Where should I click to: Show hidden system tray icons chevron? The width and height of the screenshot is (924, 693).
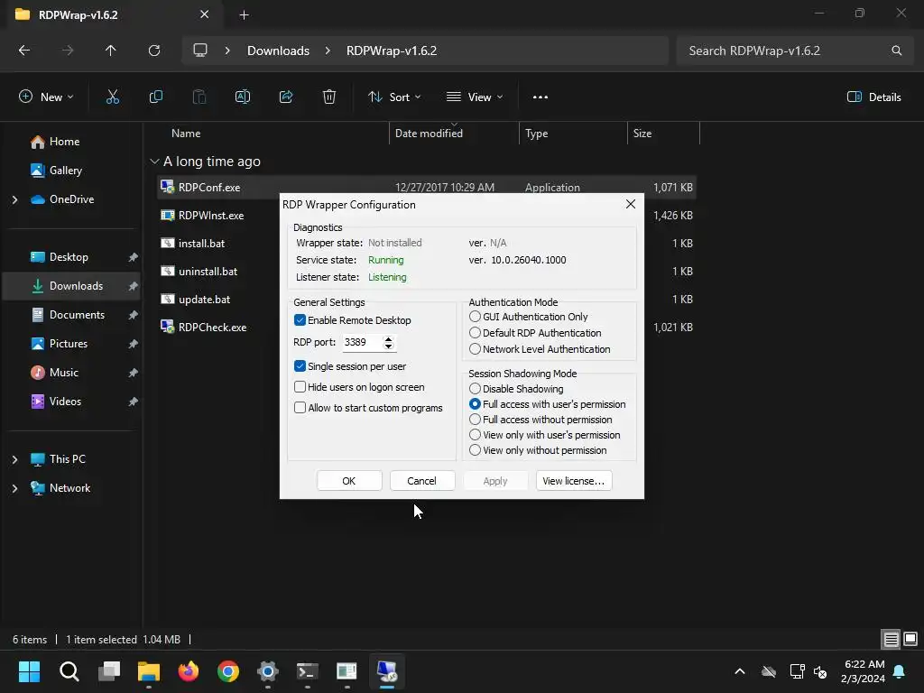[x=740, y=671]
